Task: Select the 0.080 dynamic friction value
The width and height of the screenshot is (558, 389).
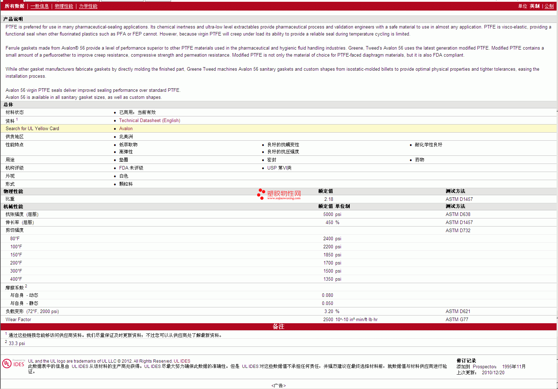Action: pyautogui.click(x=327, y=295)
